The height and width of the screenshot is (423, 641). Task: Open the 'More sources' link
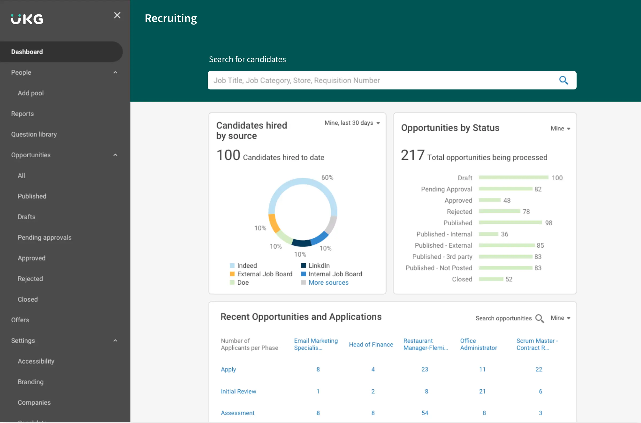(x=328, y=282)
